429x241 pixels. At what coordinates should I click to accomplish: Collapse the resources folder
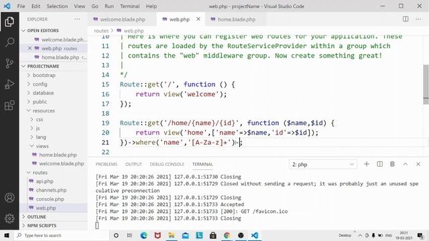pyautogui.click(x=44, y=110)
